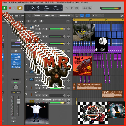
Task: Mute the SMPL 4 track
Action: pyautogui.click(x=37, y=81)
